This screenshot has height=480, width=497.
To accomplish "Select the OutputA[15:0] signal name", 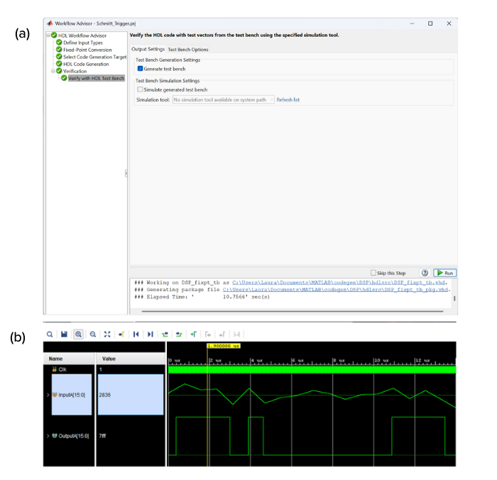I will coord(74,436).
